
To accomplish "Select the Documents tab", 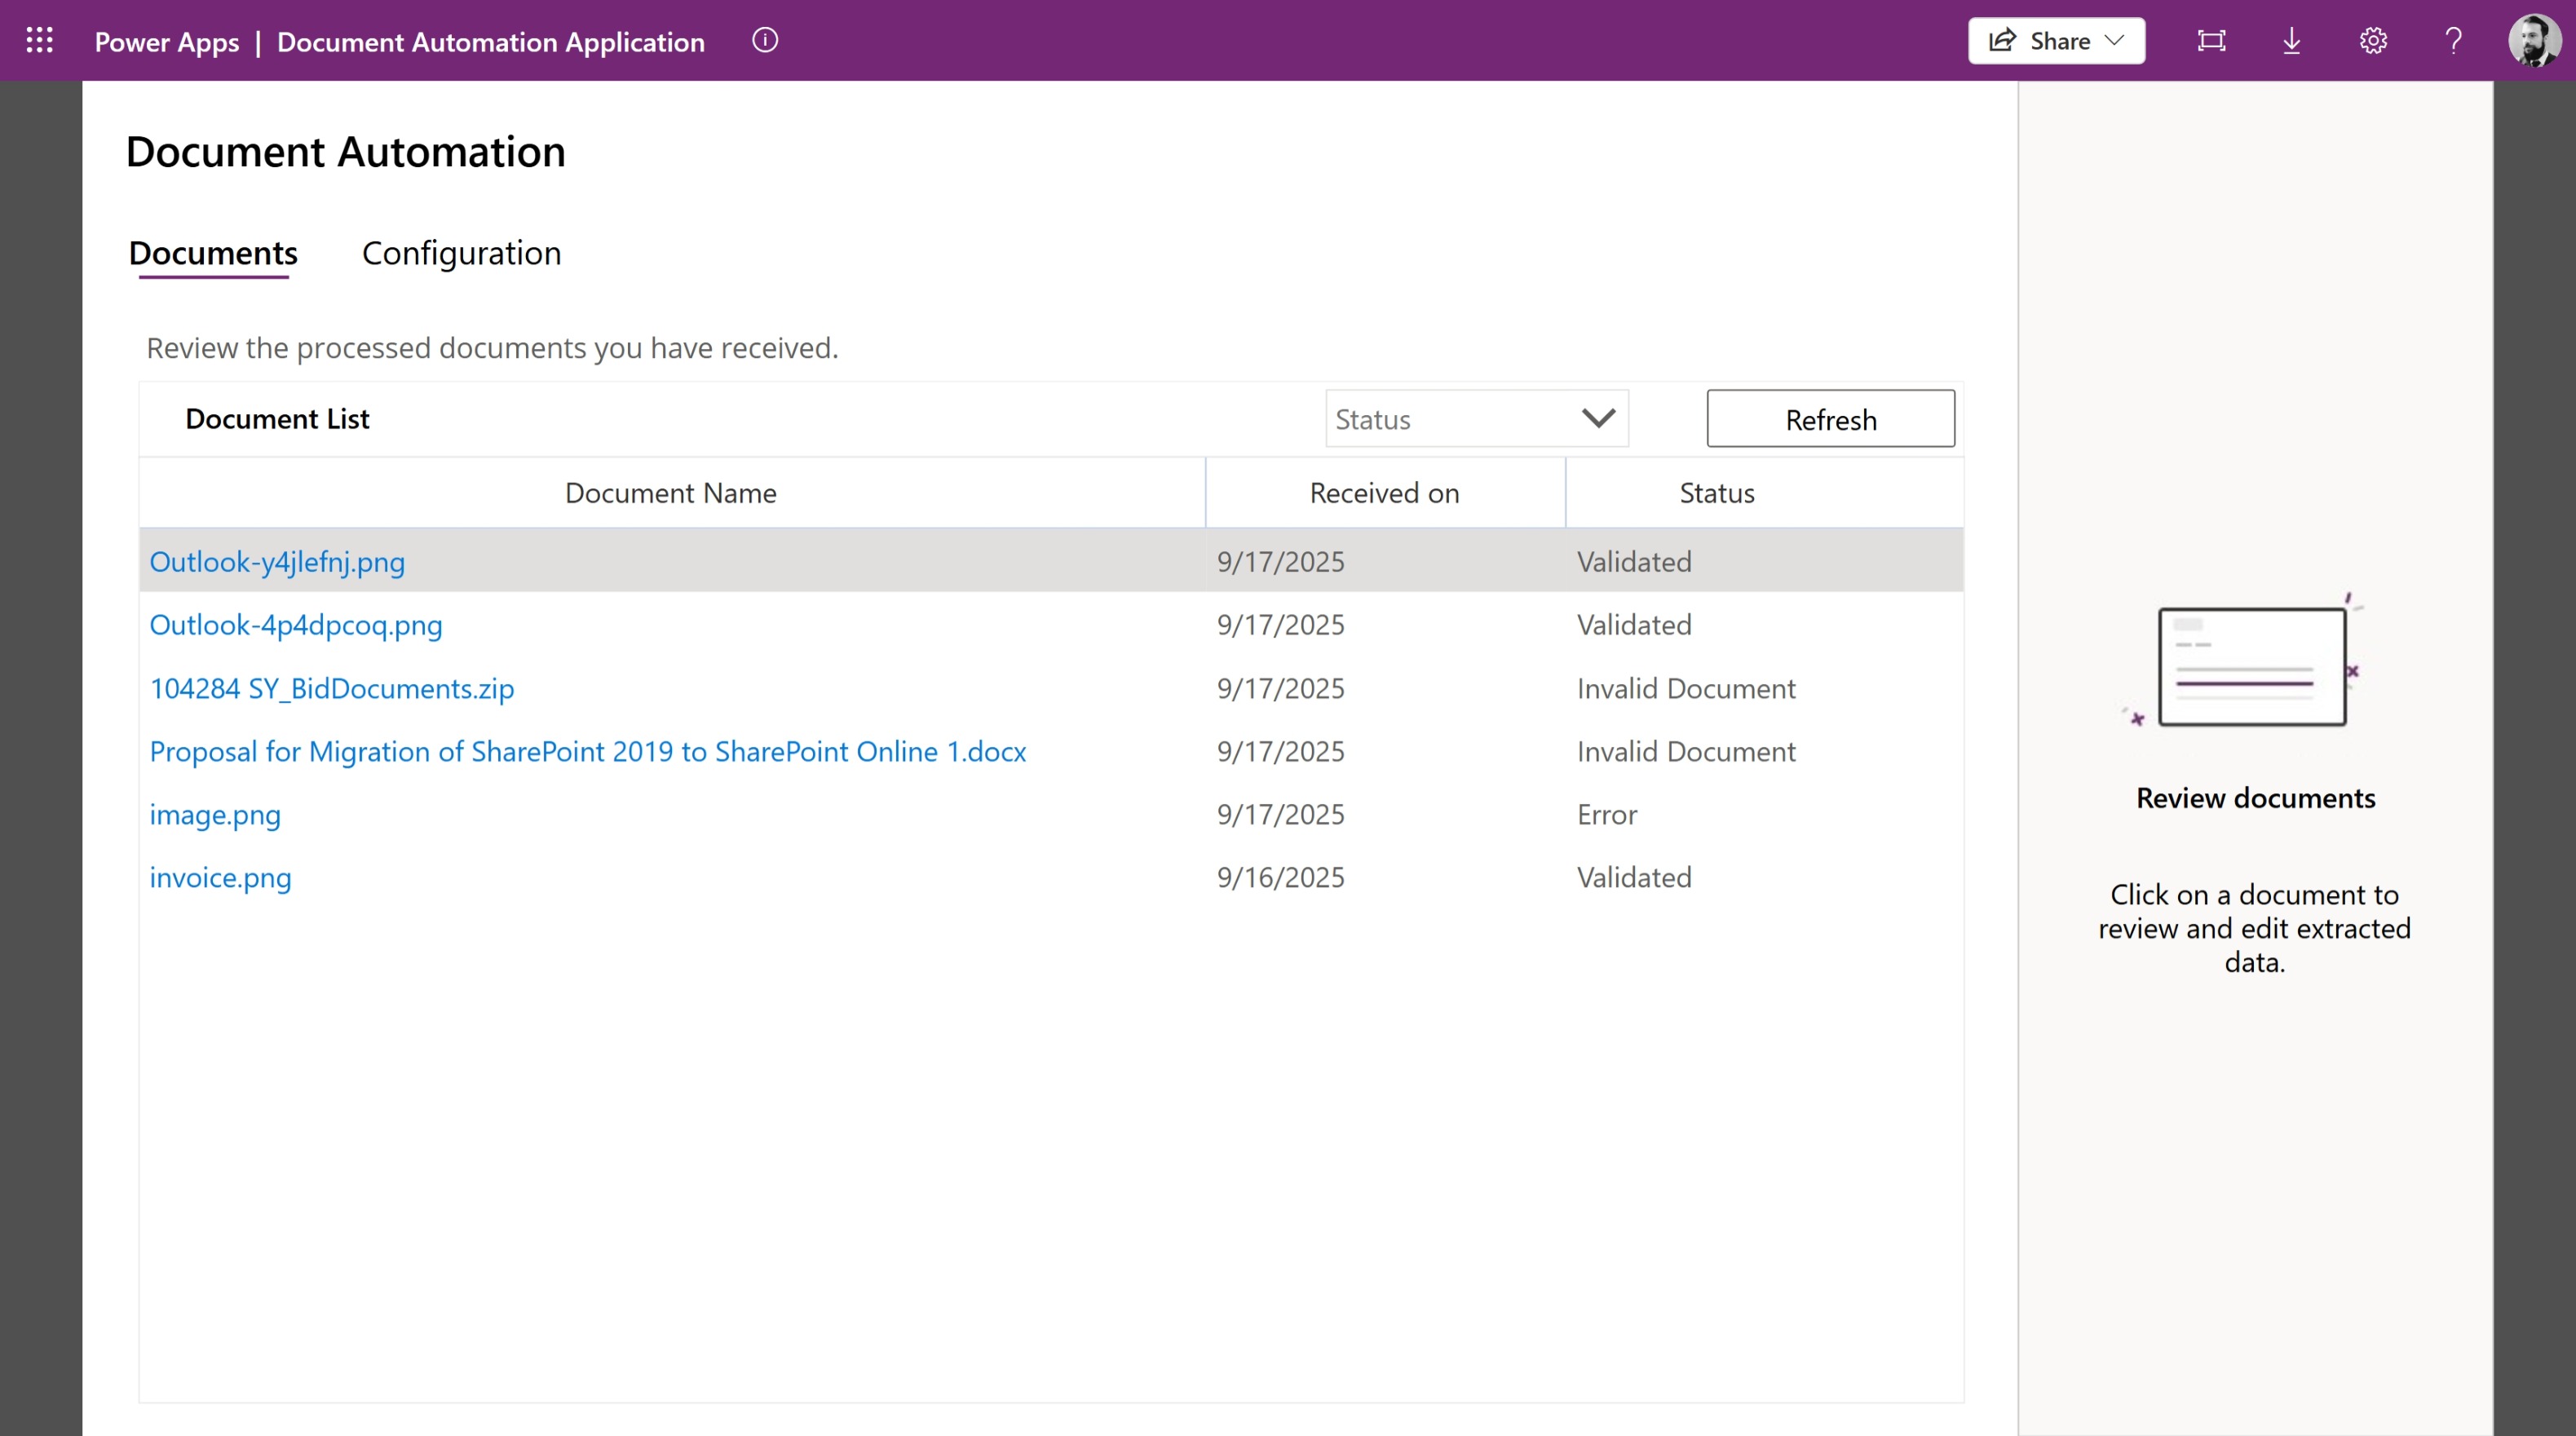I will pos(212,253).
